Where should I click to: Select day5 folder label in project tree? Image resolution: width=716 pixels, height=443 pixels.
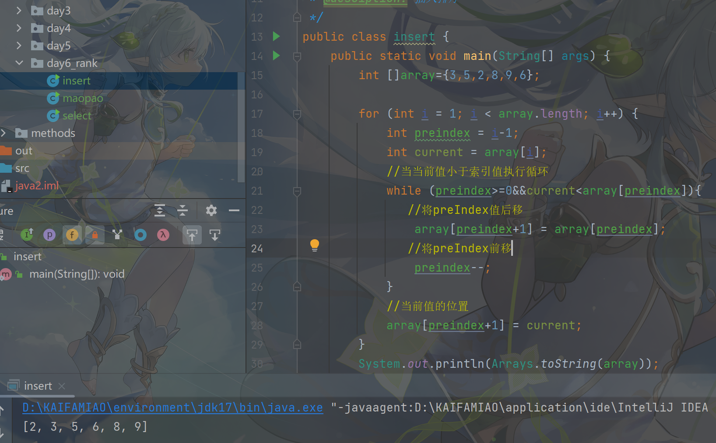coord(59,45)
